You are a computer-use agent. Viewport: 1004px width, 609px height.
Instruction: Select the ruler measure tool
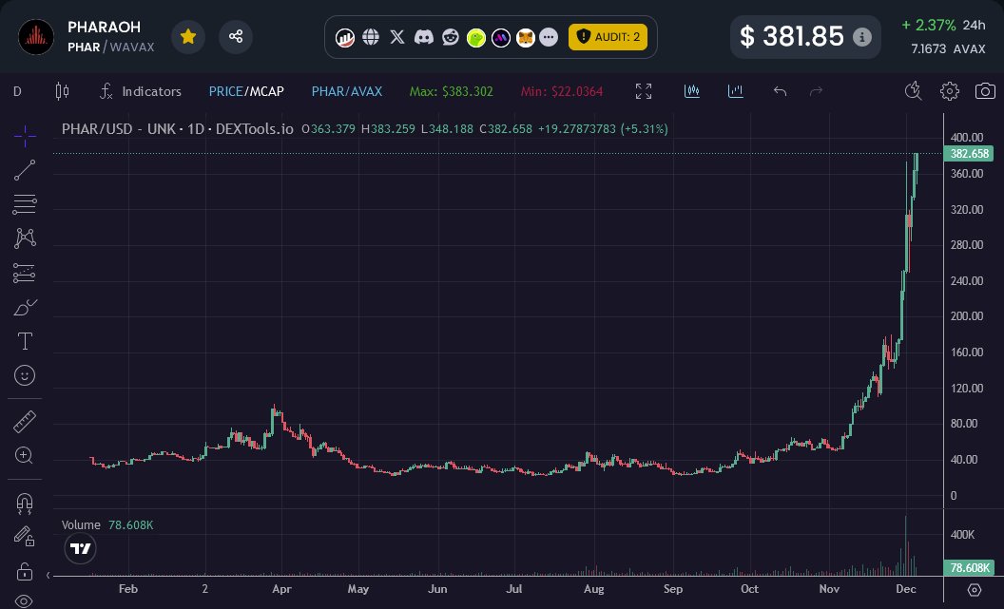click(x=25, y=422)
